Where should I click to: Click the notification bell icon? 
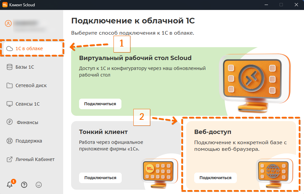pos(10,185)
